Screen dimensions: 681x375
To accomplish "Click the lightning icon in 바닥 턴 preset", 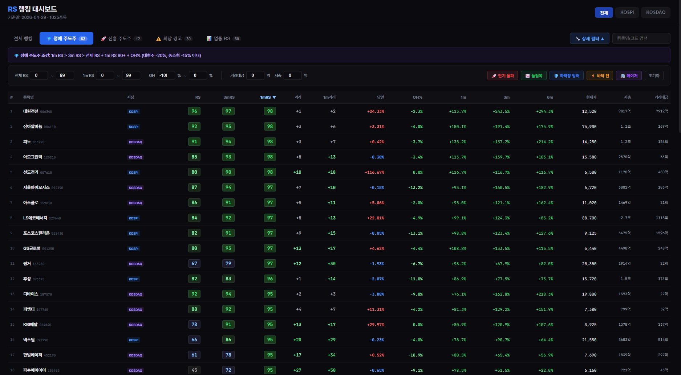I will pos(593,76).
